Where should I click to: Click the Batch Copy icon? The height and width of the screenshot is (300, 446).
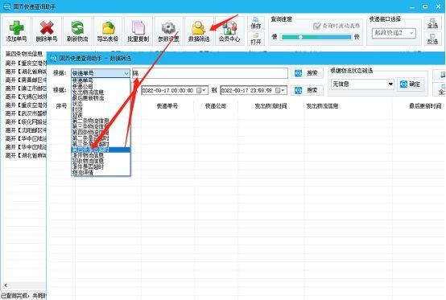(138, 28)
